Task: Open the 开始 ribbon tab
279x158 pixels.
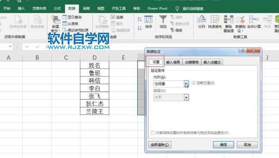Action: [x=7, y=8]
